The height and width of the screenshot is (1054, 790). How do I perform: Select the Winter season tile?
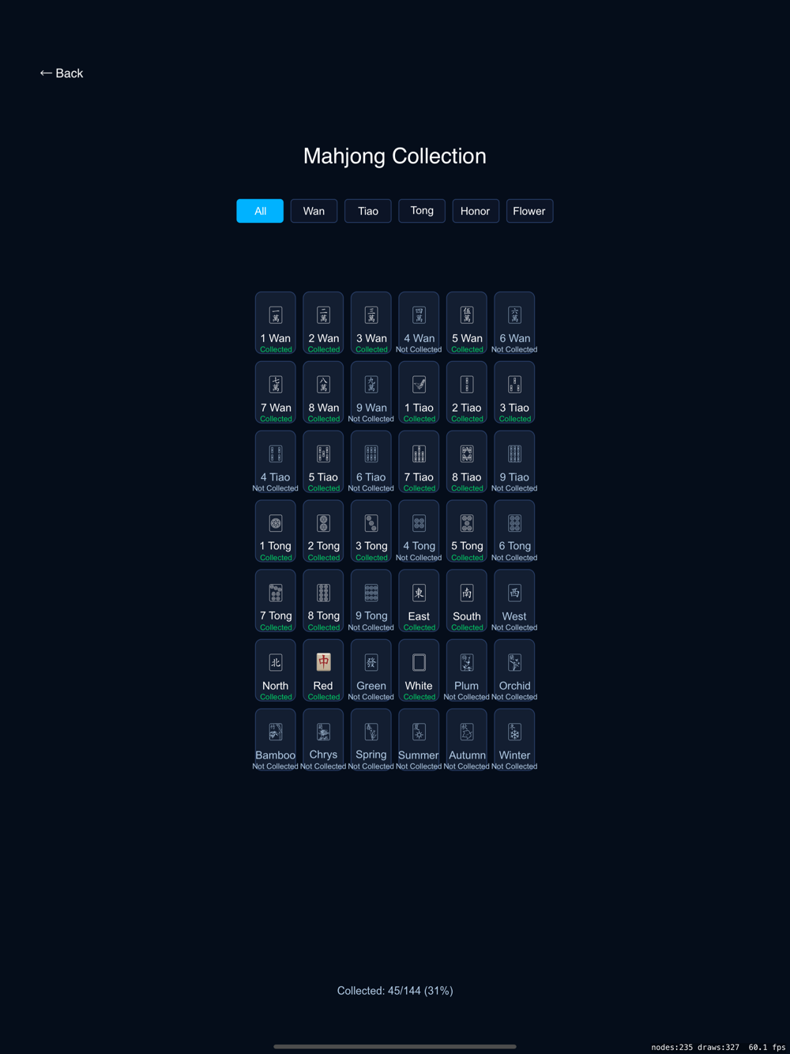tap(514, 740)
